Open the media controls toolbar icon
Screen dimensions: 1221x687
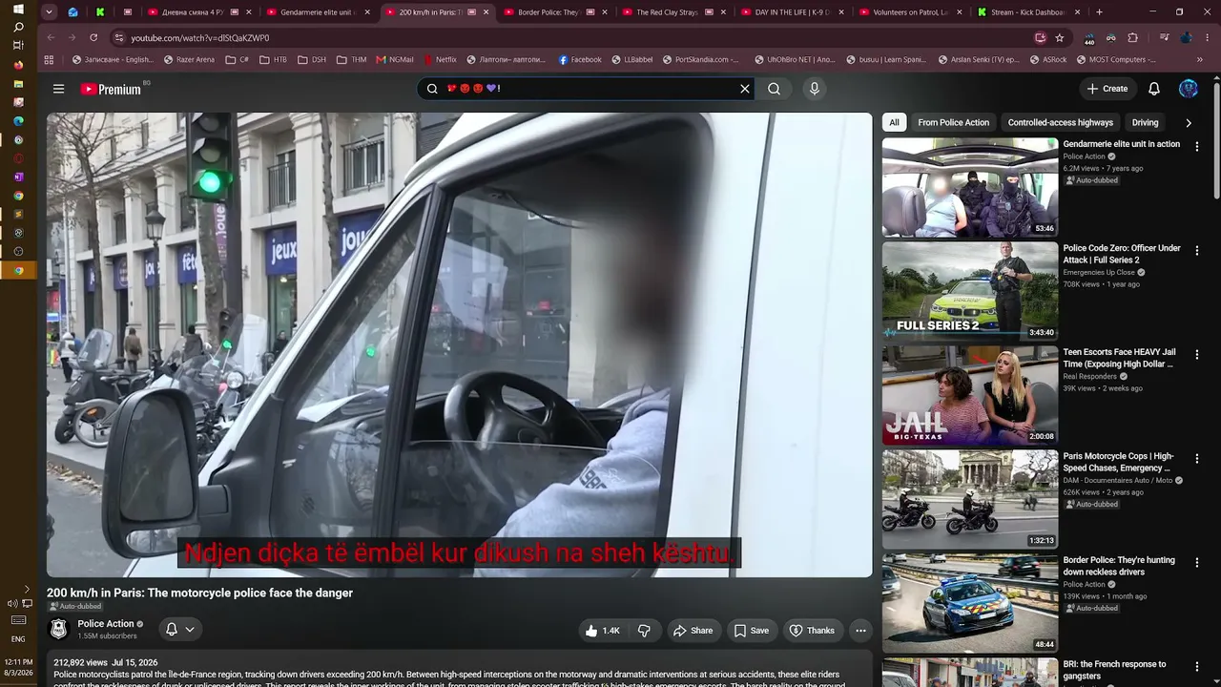click(1165, 37)
